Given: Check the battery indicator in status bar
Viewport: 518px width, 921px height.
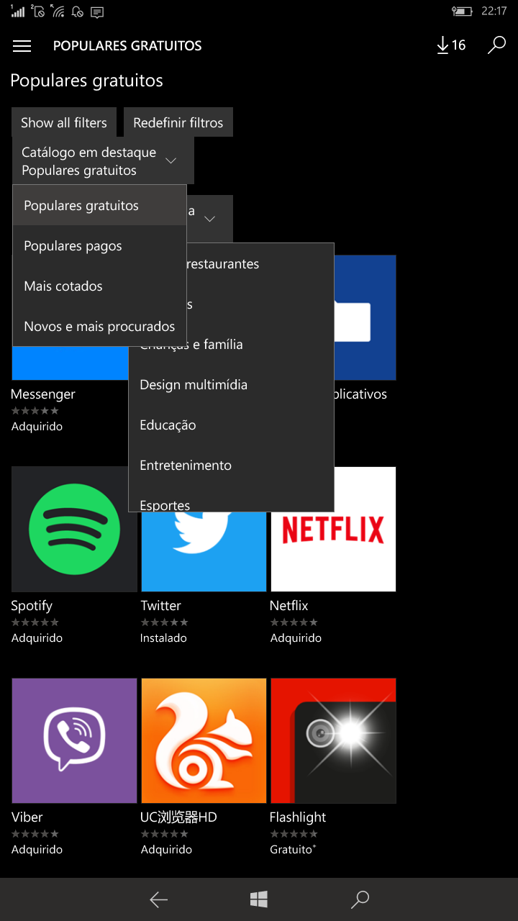Looking at the screenshot, I should [462, 12].
